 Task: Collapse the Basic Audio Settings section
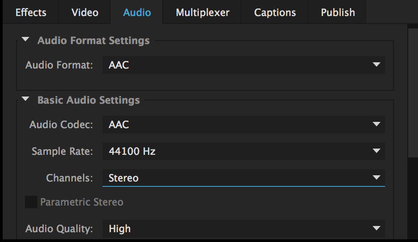[25, 99]
